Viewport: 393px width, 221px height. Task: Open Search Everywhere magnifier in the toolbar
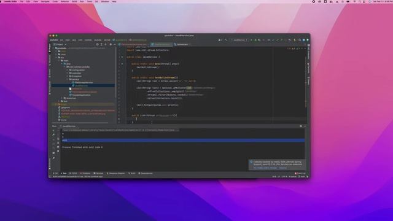300,40
